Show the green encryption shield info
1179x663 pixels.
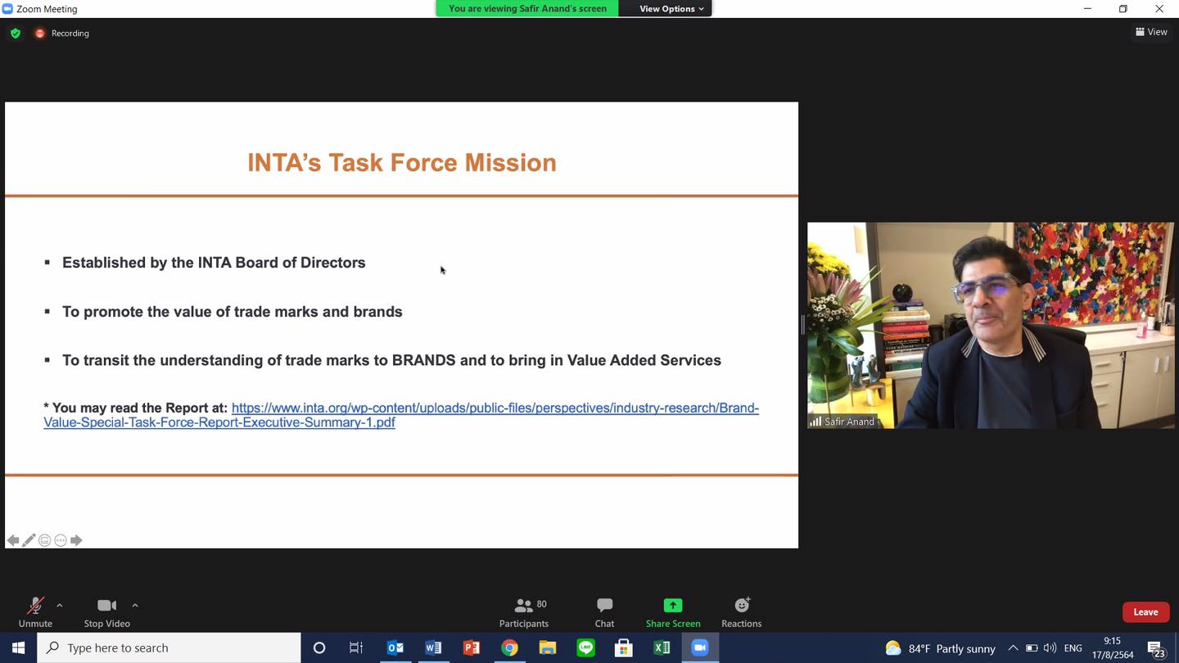16,34
